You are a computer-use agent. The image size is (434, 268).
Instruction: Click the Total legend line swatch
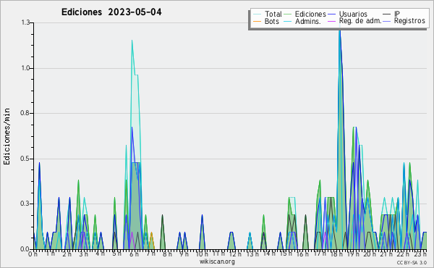[257, 14]
